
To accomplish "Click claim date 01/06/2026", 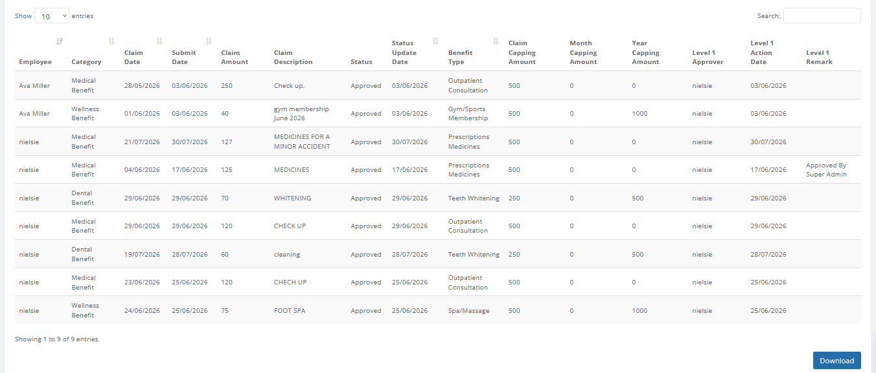I will coord(142,114).
